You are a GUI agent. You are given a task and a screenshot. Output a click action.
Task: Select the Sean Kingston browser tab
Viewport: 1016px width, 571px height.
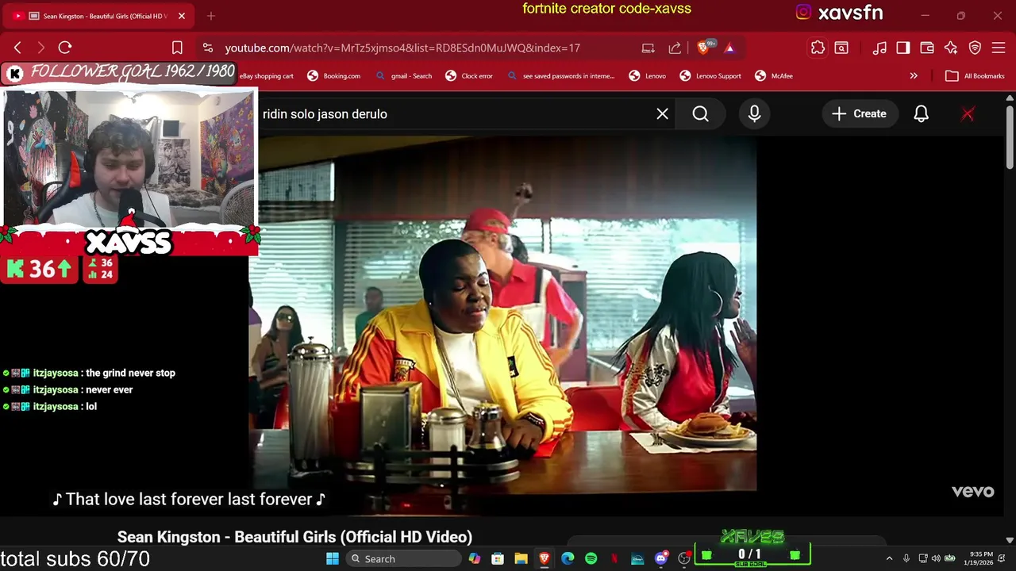pyautogui.click(x=98, y=16)
